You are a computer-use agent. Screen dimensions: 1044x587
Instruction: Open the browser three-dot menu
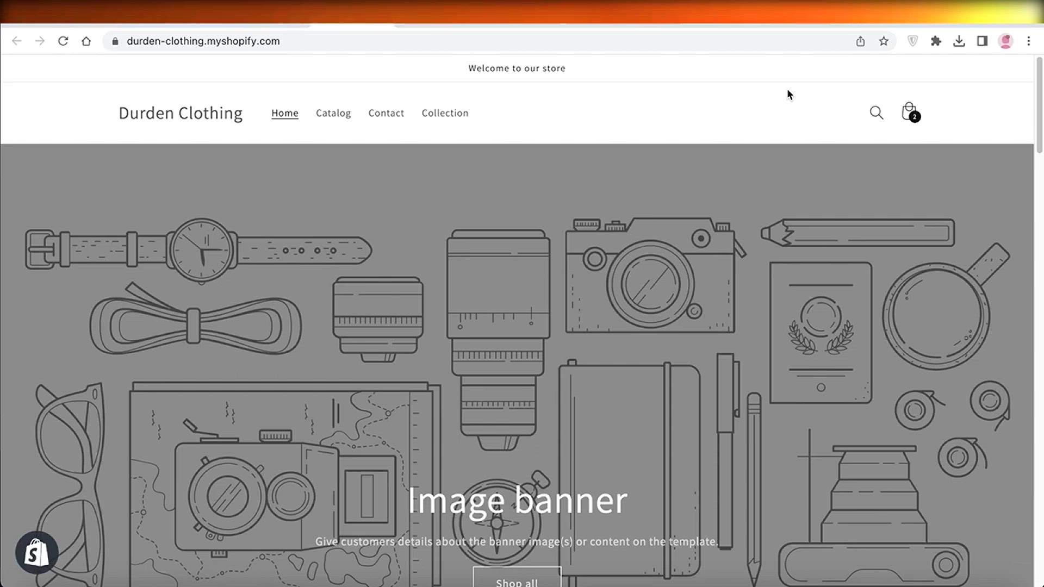tap(1029, 41)
